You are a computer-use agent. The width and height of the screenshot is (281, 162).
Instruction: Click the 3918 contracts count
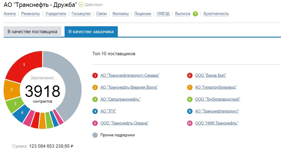42,91
